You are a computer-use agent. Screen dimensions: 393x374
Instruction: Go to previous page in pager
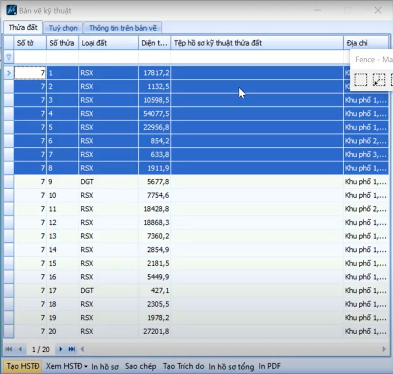(x=20, y=349)
